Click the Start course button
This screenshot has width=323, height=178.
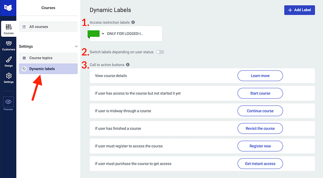point(260,93)
